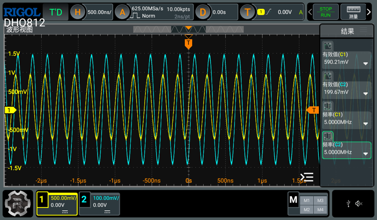Screen dimensions: 377x220
Task: Click channel 1 0.00V offset value
Action: pos(57,205)
